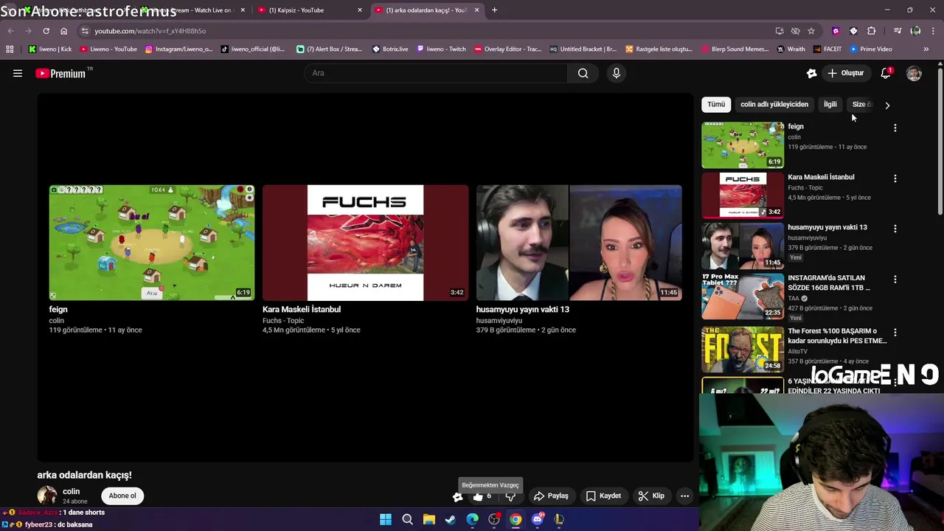This screenshot has width=944, height=531.
Task: Click the hype star icon beside like
Action: click(457, 496)
